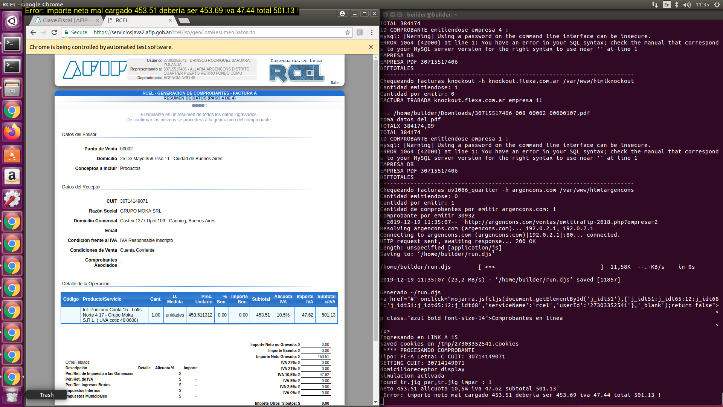The width and height of the screenshot is (723, 407).
Task: Click Importe Exento value 0.00
Action: (x=325, y=350)
